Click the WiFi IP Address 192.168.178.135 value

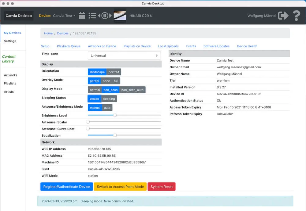pos(99,149)
